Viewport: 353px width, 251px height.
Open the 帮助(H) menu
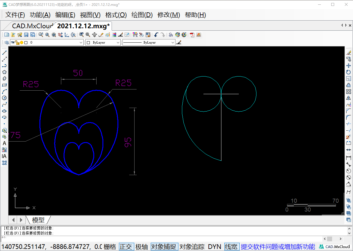point(195,15)
